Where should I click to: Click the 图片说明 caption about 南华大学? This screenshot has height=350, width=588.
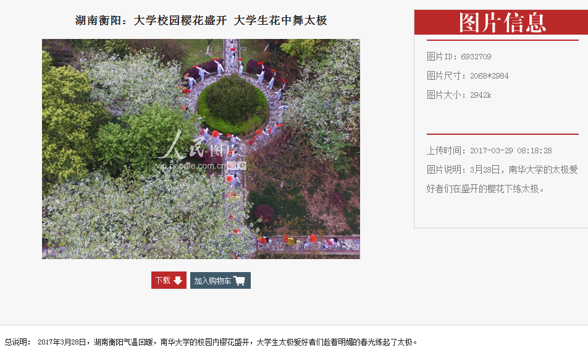coord(502,179)
